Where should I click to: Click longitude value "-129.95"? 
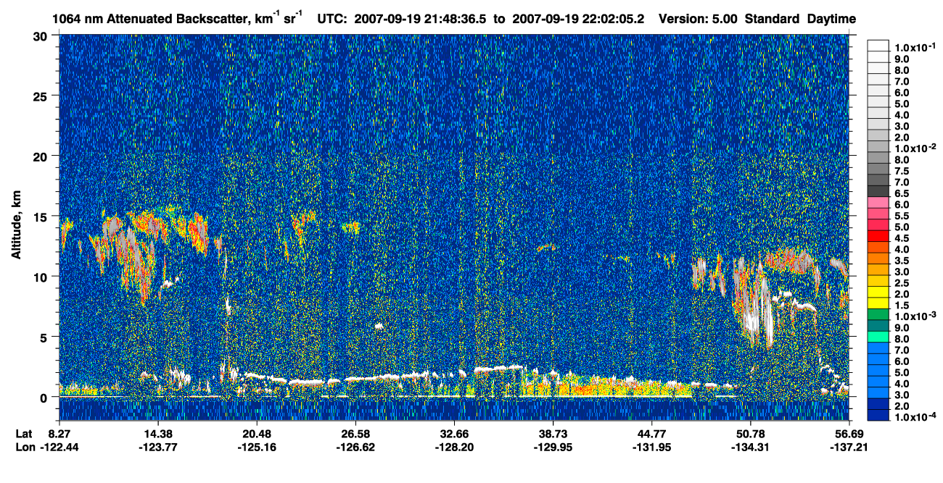pyautogui.click(x=553, y=447)
